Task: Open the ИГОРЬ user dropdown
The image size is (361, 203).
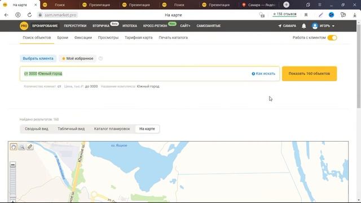Action: click(323, 26)
